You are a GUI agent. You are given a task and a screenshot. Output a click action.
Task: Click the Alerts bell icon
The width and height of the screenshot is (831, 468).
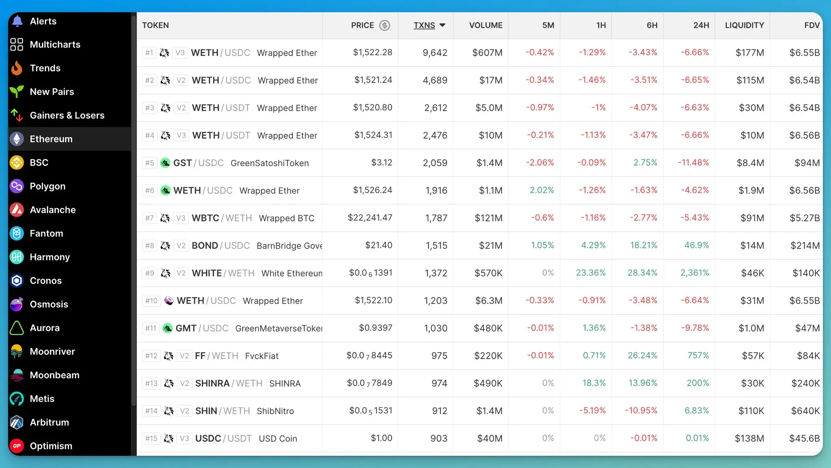[x=17, y=21]
